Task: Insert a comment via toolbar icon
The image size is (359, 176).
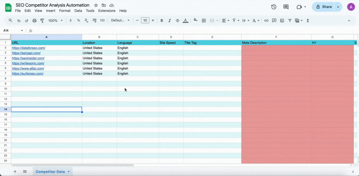Action: coord(274,20)
